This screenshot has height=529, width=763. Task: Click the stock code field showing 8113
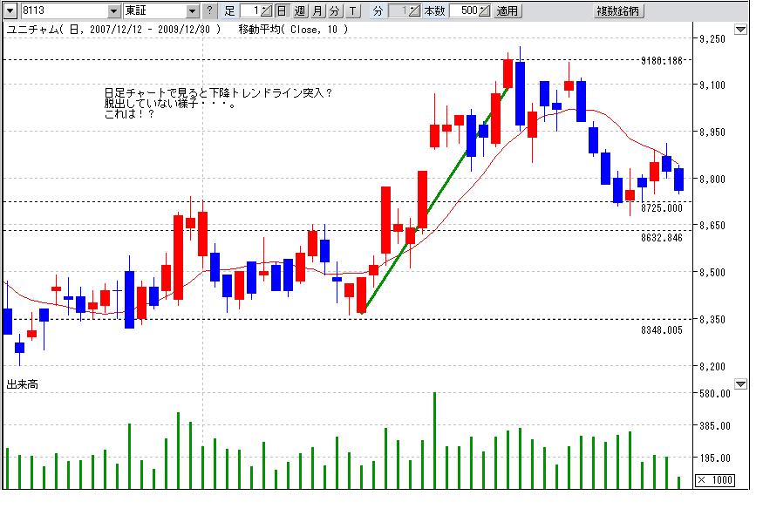(65, 10)
